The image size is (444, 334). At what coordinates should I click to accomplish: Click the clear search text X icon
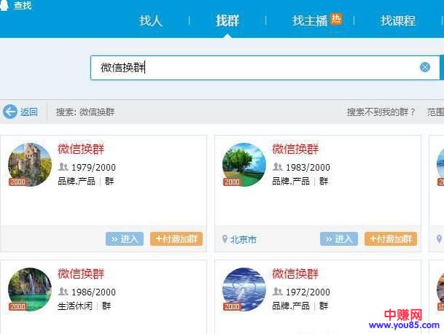(425, 67)
